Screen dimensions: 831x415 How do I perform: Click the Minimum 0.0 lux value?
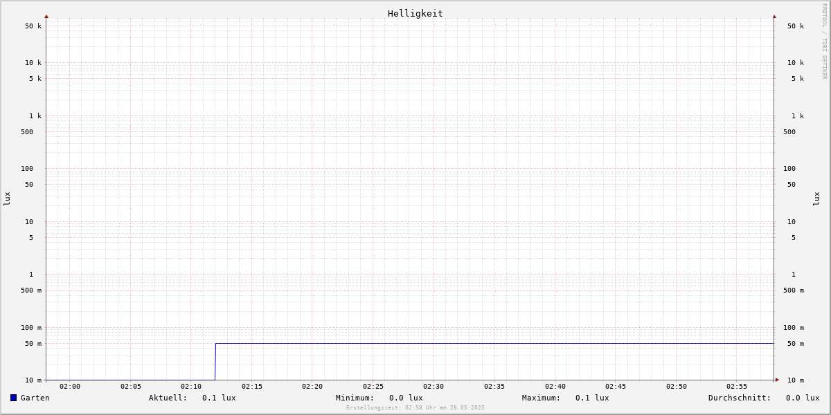406,398
